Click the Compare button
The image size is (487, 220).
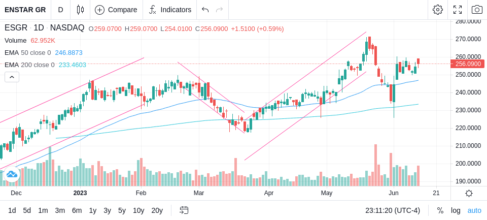[116, 10]
